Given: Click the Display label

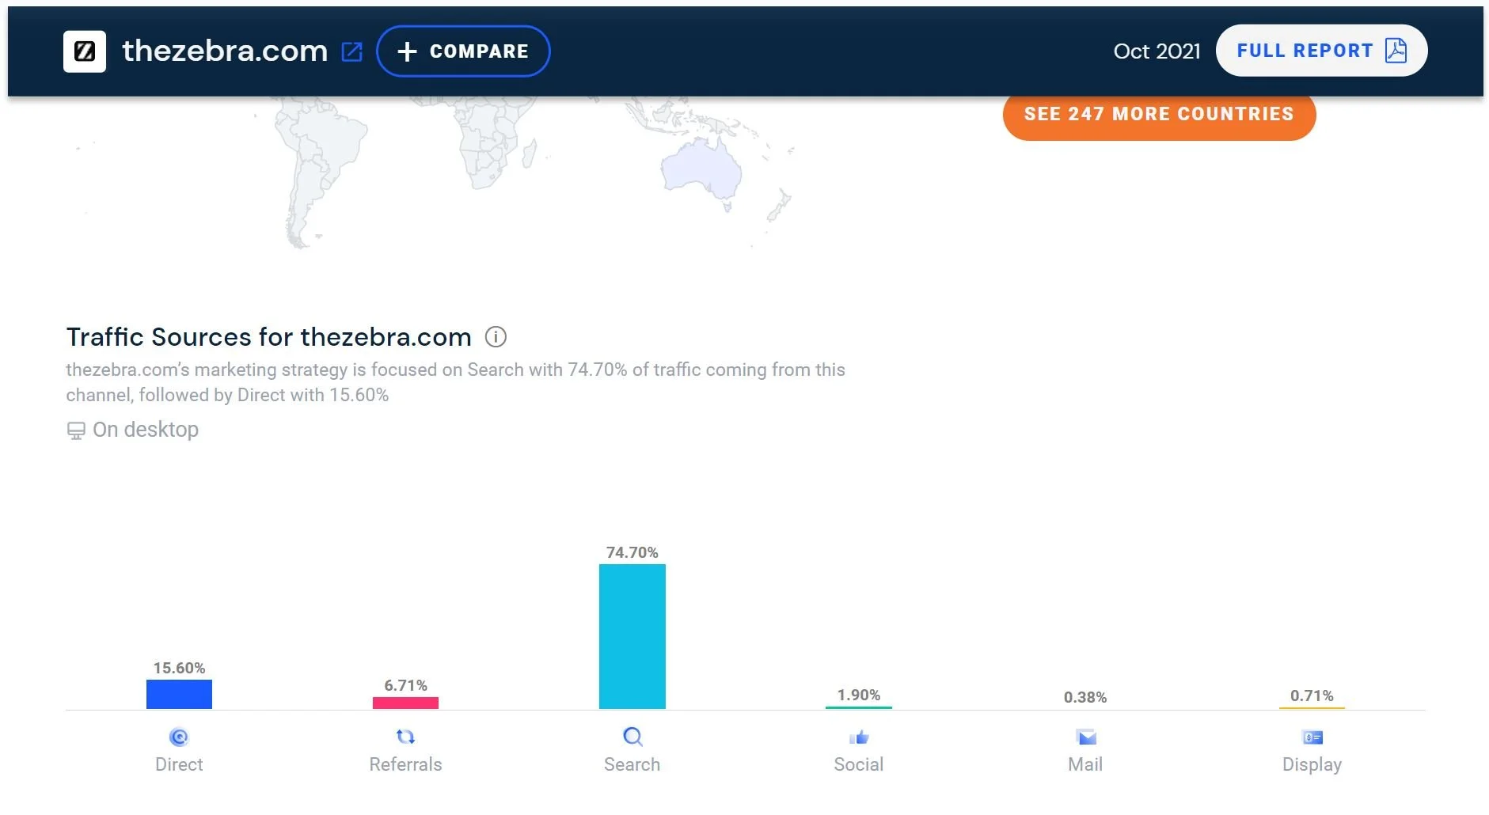Looking at the screenshot, I should click(1312, 764).
